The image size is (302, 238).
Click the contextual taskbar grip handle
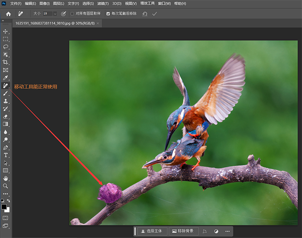[135, 231]
